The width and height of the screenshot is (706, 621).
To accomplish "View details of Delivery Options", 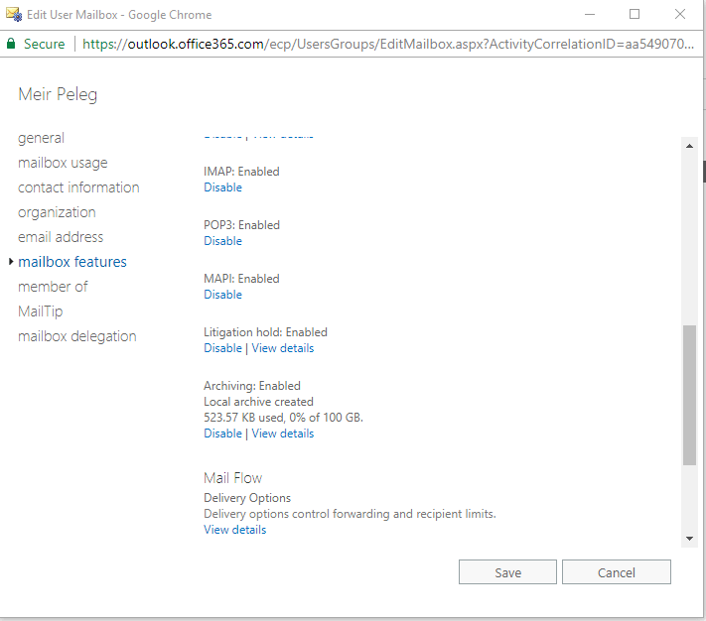I will click(235, 530).
